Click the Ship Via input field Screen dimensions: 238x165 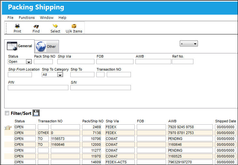(x=76, y=62)
